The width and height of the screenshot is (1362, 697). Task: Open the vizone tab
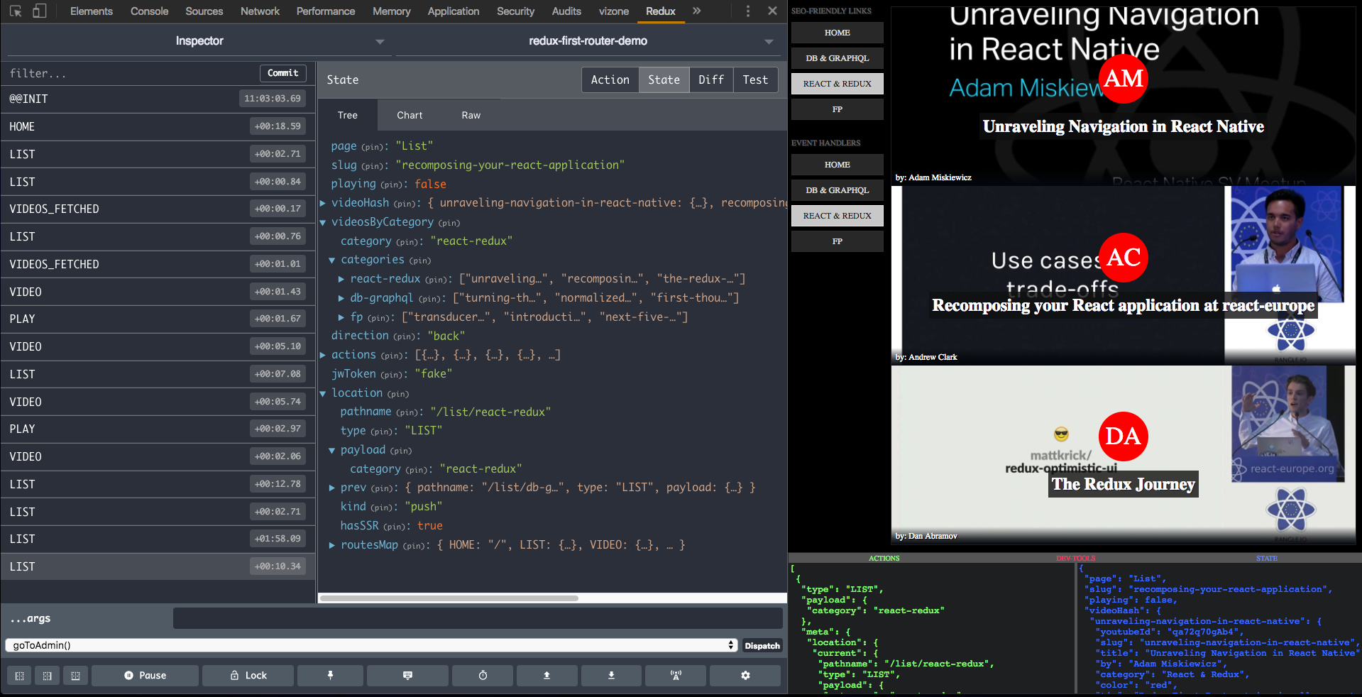pyautogui.click(x=614, y=11)
